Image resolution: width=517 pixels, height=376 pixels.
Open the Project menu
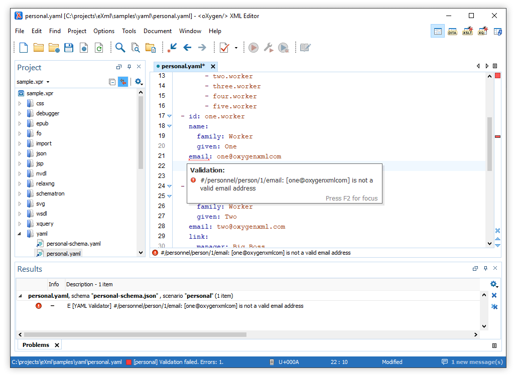point(77,31)
